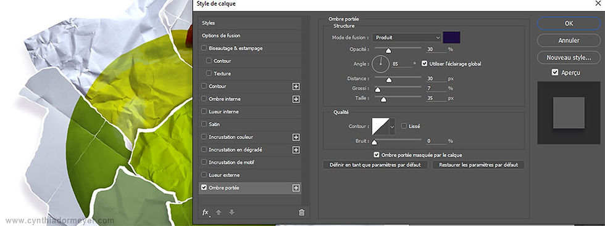The width and height of the screenshot is (605, 226).
Task: Click the Distance value field
Action: coord(436,79)
